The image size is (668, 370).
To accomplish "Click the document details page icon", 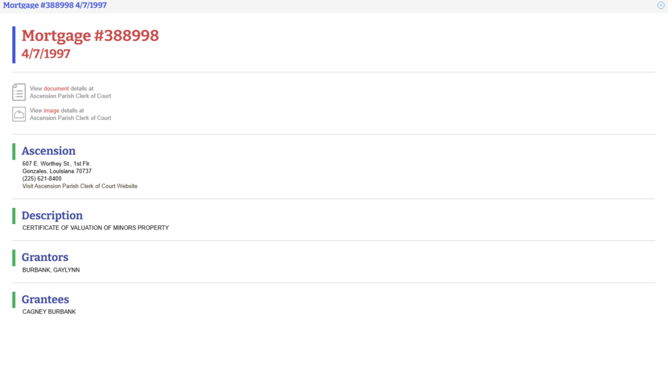I will 19,92.
